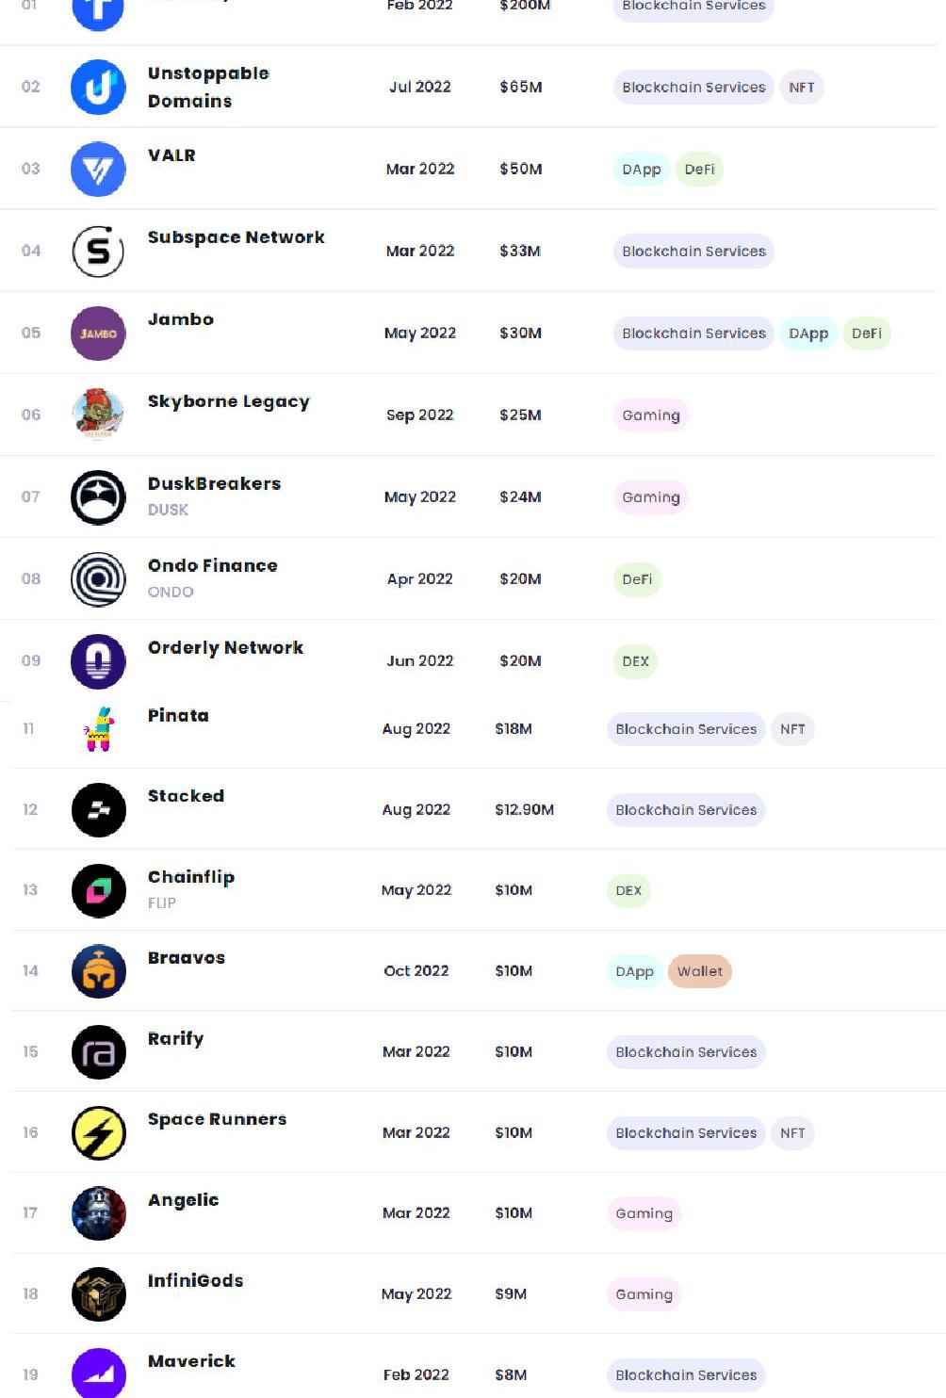Open the Orderly Network project link

[x=225, y=647]
